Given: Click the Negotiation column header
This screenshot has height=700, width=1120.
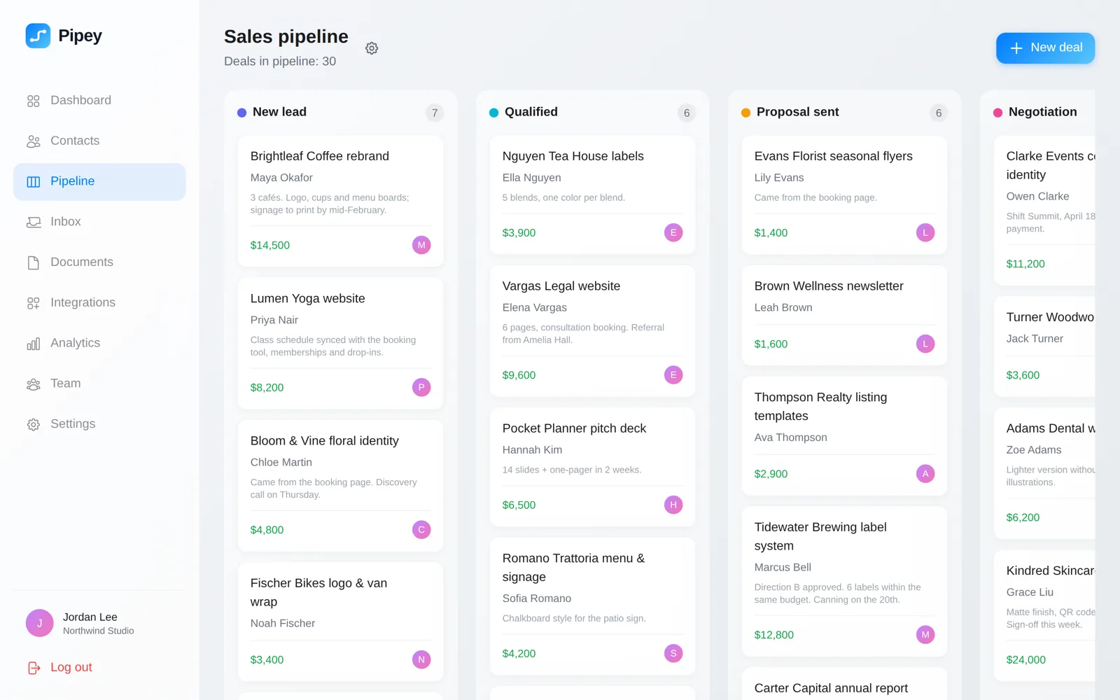Looking at the screenshot, I should coord(1043,112).
